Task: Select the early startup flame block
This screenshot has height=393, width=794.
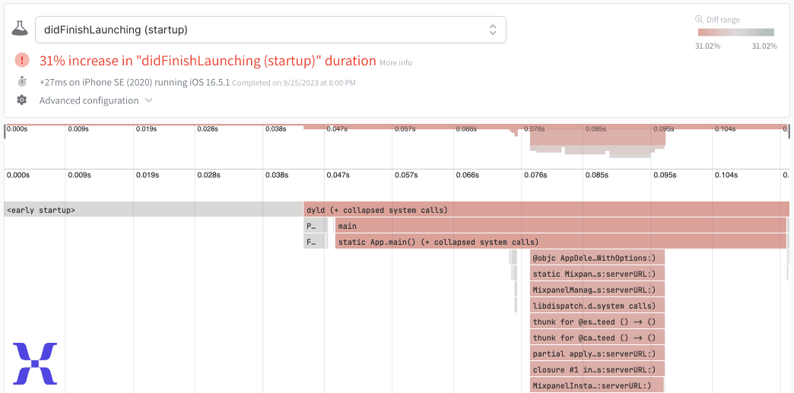Action: coord(153,210)
